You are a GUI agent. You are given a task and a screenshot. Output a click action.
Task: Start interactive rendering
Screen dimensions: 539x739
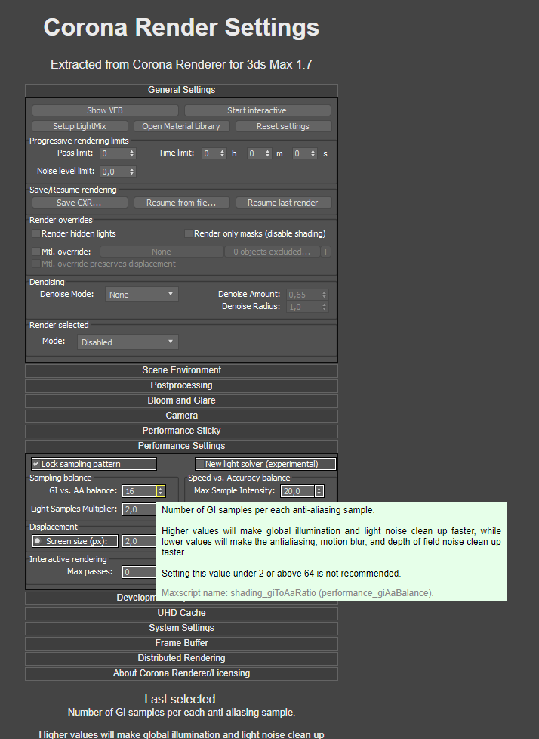pos(257,110)
